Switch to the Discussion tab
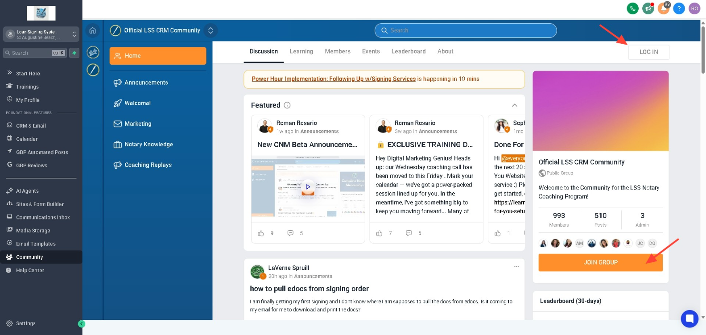 pyautogui.click(x=264, y=51)
